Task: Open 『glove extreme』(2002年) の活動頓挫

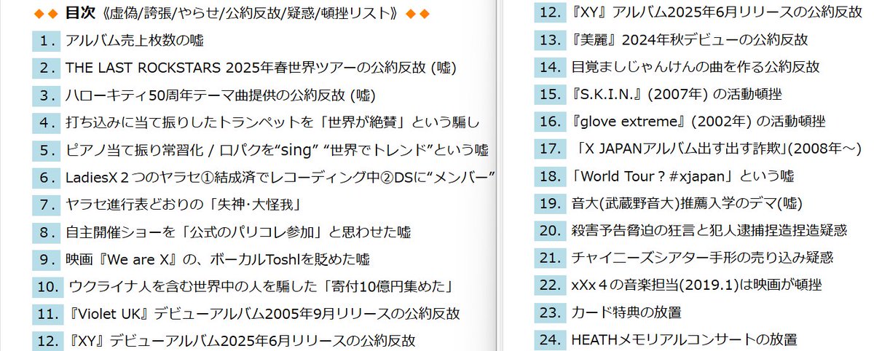Action: click(698, 121)
